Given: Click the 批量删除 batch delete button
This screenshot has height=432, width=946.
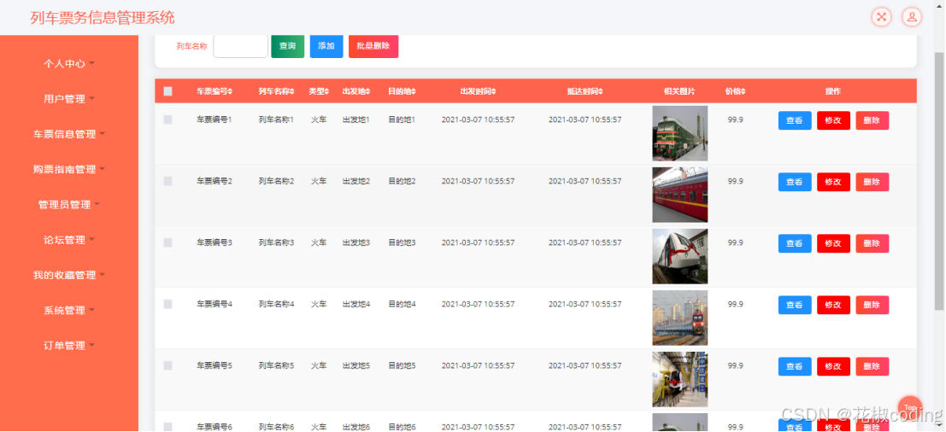Looking at the screenshot, I should pos(373,46).
